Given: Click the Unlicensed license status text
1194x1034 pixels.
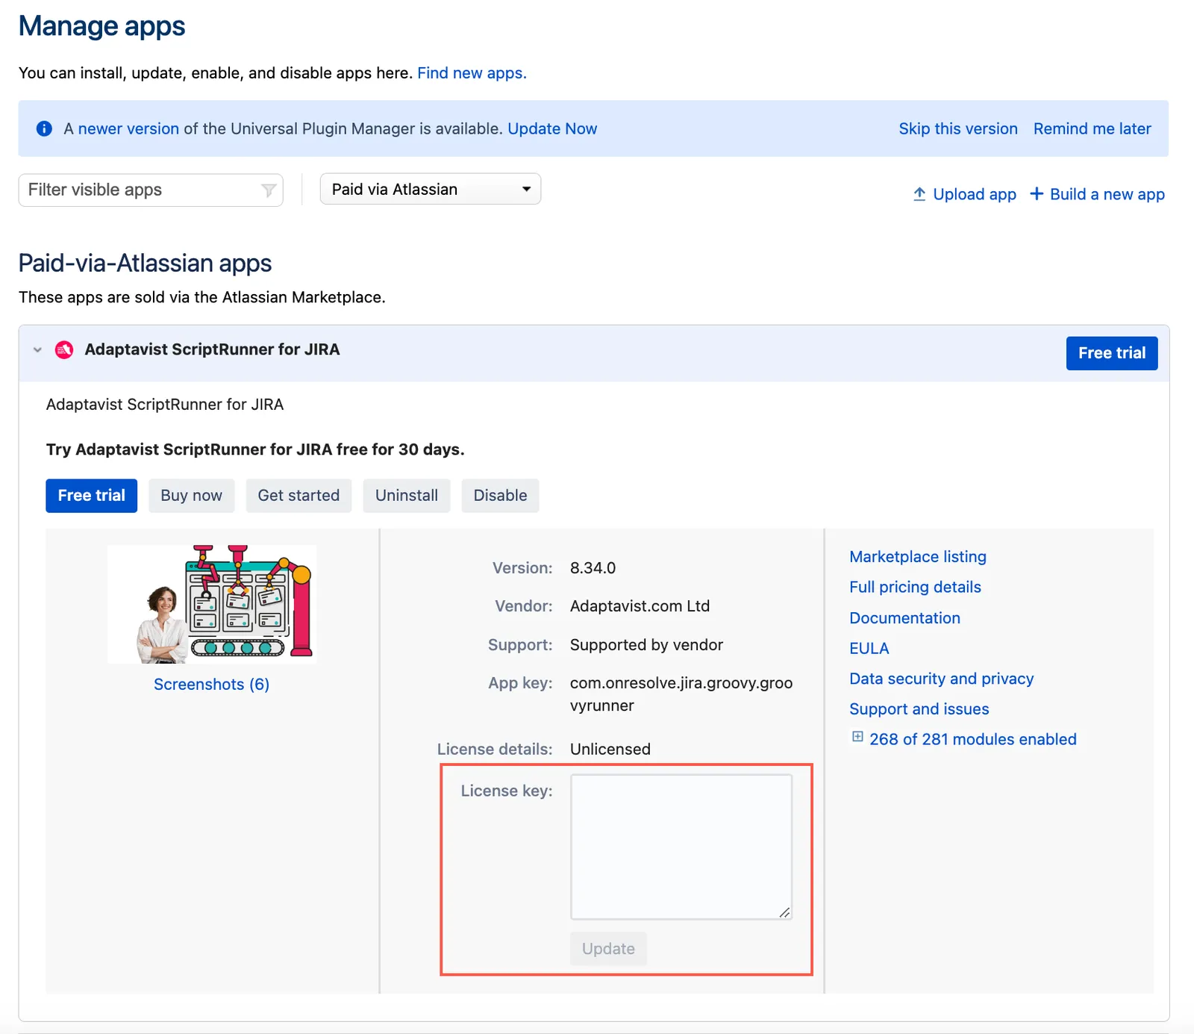Looking at the screenshot, I should pyautogui.click(x=610, y=750).
